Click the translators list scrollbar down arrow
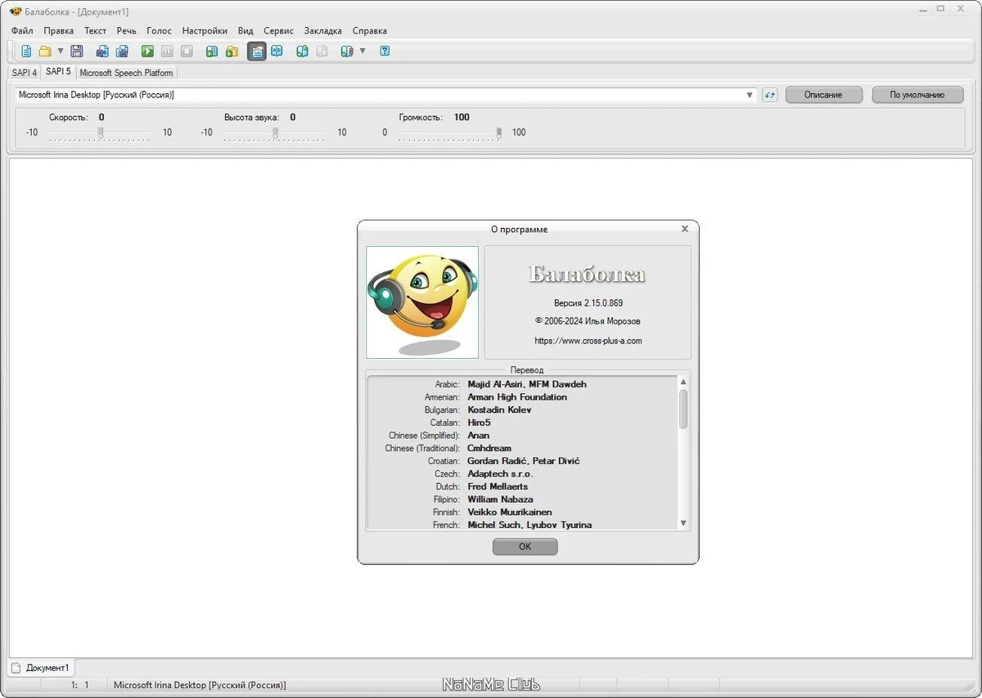 683,523
